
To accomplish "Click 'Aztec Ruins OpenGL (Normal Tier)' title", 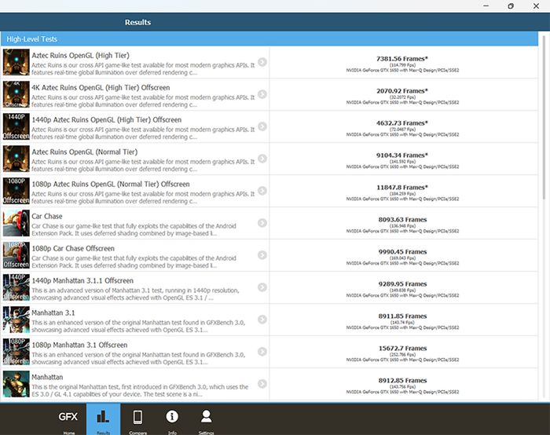I will tap(85, 152).
